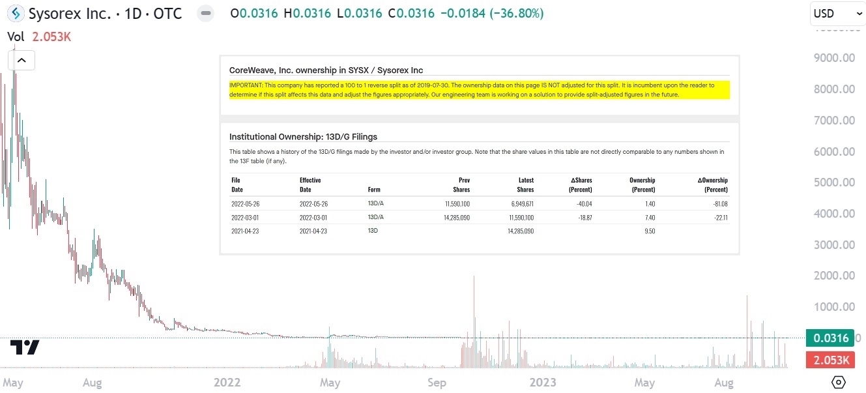866x393 pixels.
Task: Click the ΔOwnership (Percent) column header
Action: 712,184
